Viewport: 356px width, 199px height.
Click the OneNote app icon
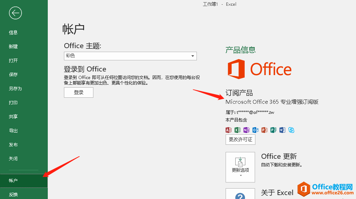point(246,130)
